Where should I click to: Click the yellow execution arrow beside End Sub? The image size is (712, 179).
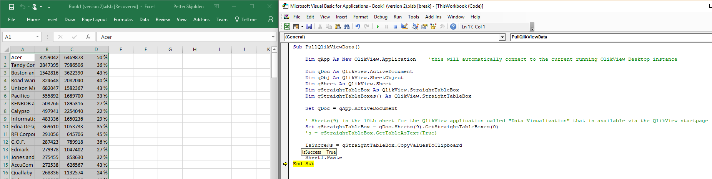[x=285, y=164]
